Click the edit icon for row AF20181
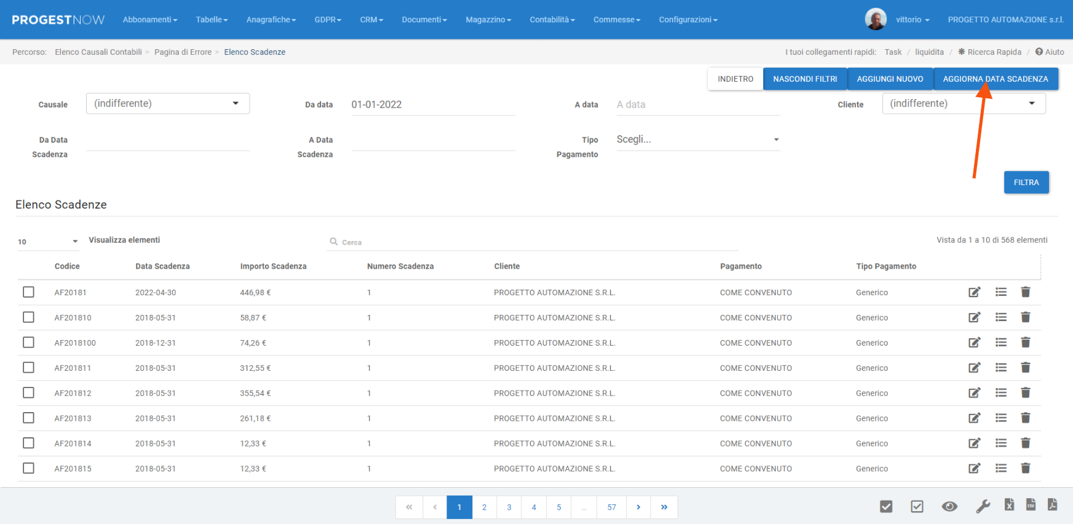The image size is (1073, 524). click(x=974, y=292)
